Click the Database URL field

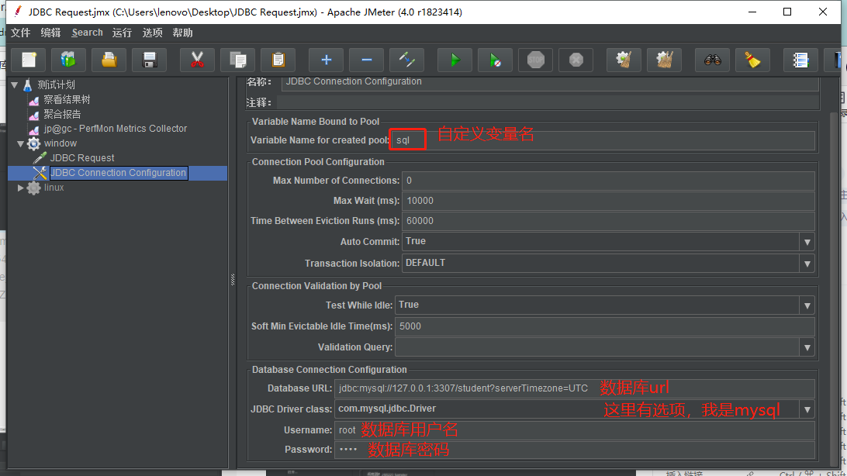(574, 388)
